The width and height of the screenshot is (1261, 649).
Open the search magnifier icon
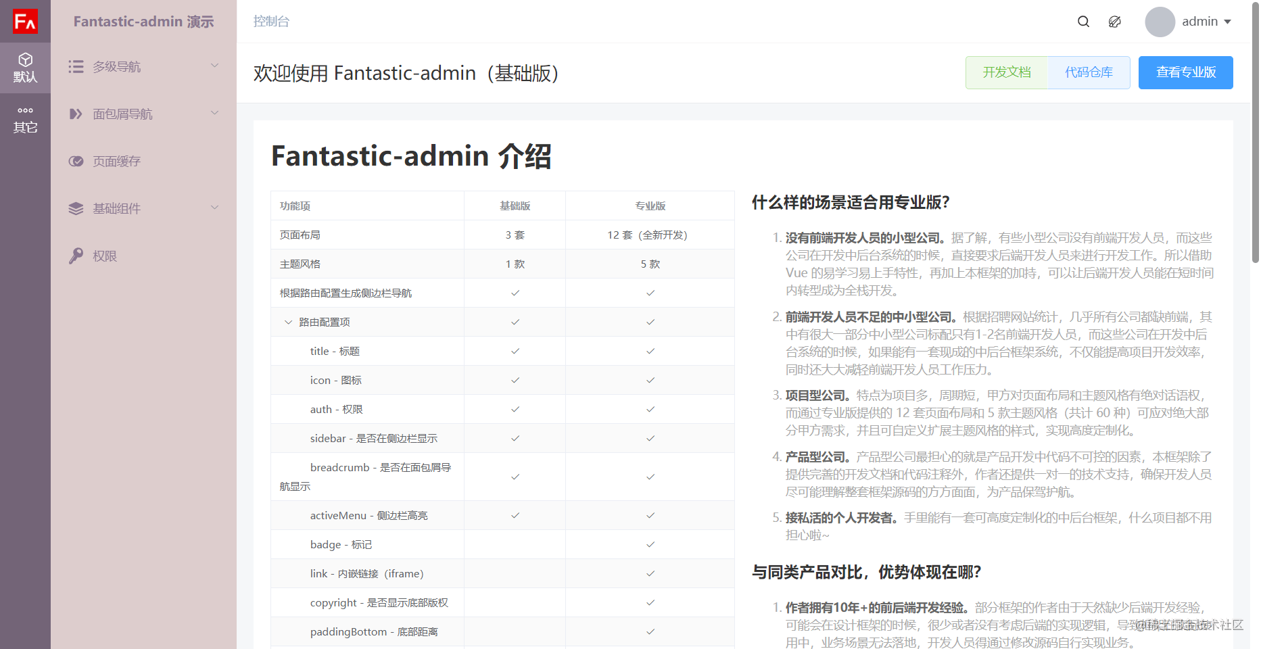pos(1083,22)
